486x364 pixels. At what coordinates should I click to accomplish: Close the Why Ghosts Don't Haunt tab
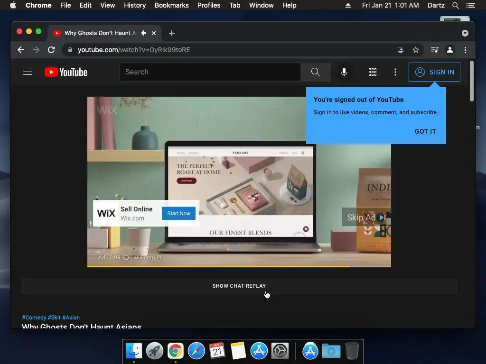[x=154, y=33]
